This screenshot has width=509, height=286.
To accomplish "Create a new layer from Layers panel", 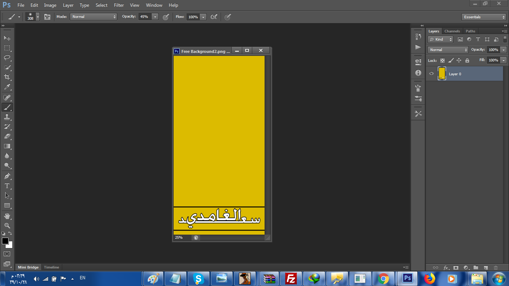I will pos(486,267).
